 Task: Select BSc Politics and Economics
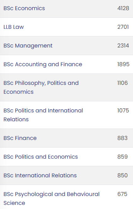point(41,157)
